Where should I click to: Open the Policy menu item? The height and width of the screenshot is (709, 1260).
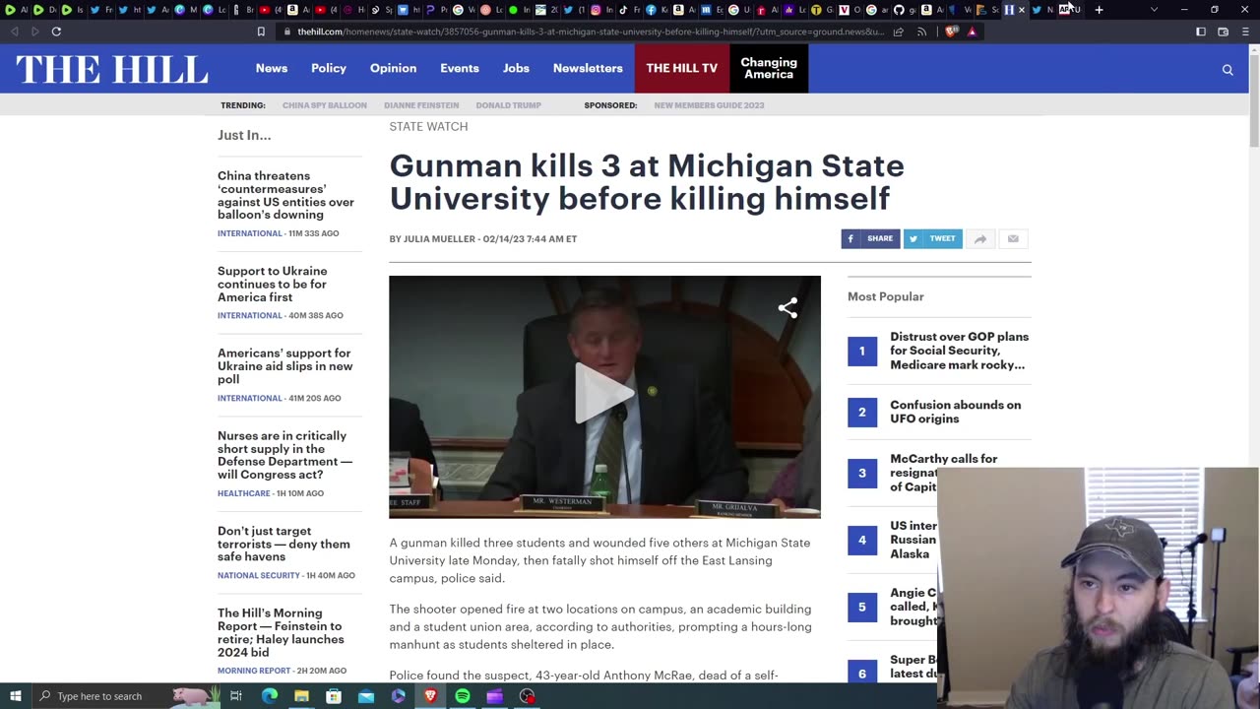click(x=329, y=68)
